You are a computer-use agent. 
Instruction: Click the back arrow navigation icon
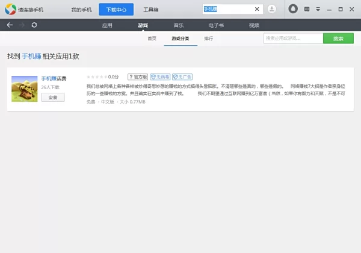click(10, 25)
